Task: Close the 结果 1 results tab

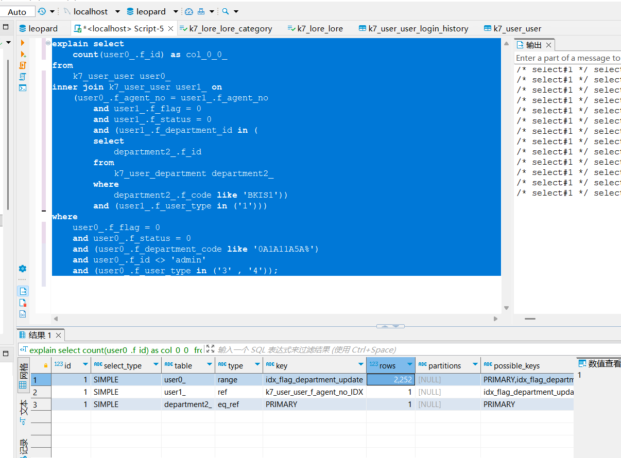Action: pyautogui.click(x=58, y=336)
